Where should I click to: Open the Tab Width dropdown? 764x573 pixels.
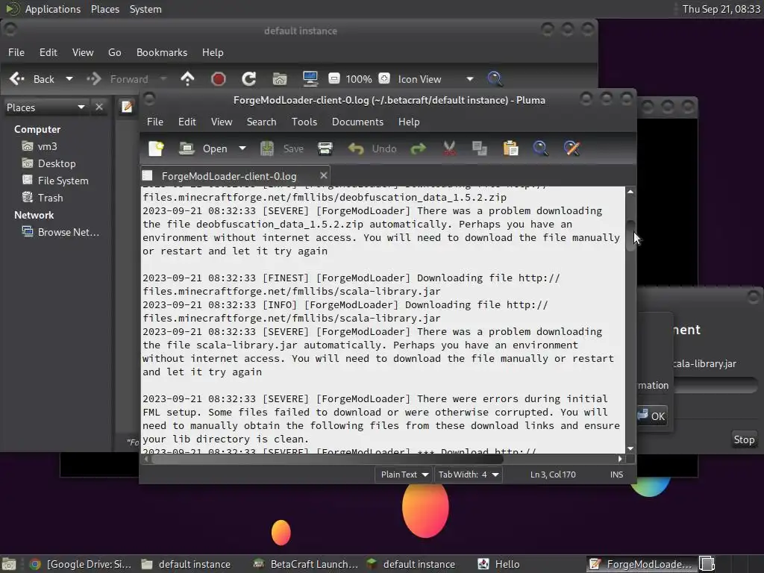pyautogui.click(x=469, y=475)
